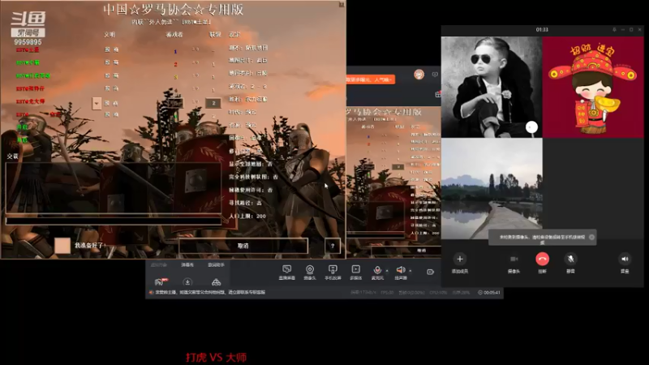Toggle the streaming microphone icon

(377, 270)
